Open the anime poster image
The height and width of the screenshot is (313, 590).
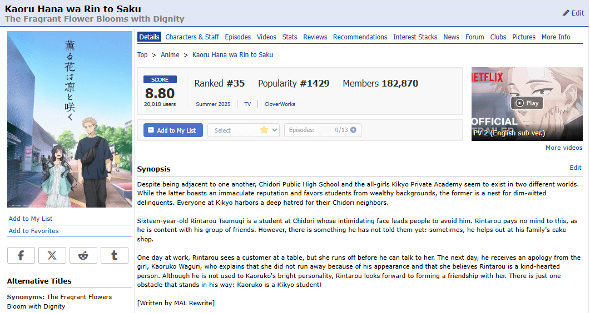pos(70,119)
